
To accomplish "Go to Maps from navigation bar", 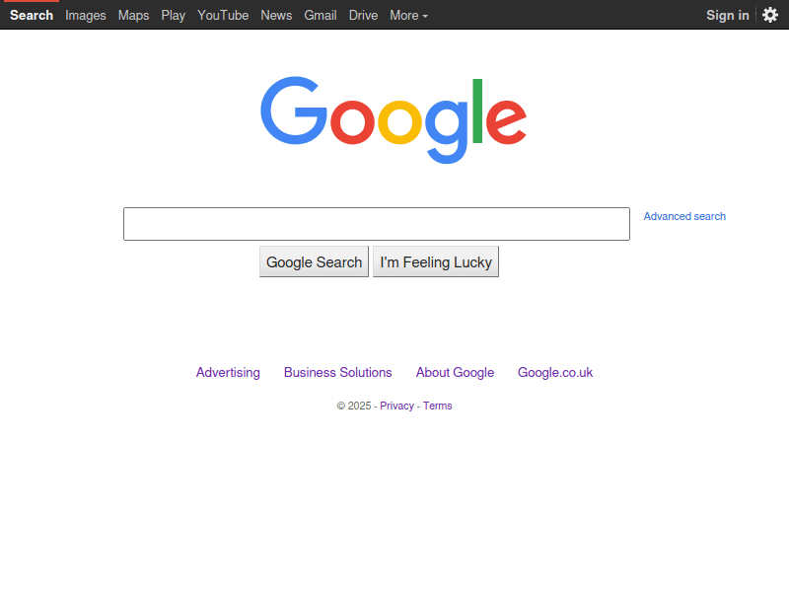I will pos(133,15).
